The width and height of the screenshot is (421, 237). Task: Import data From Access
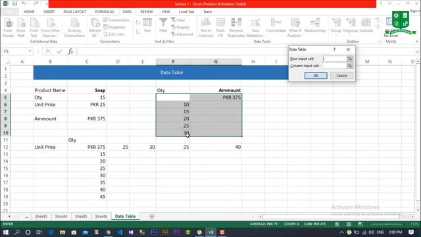[8, 28]
